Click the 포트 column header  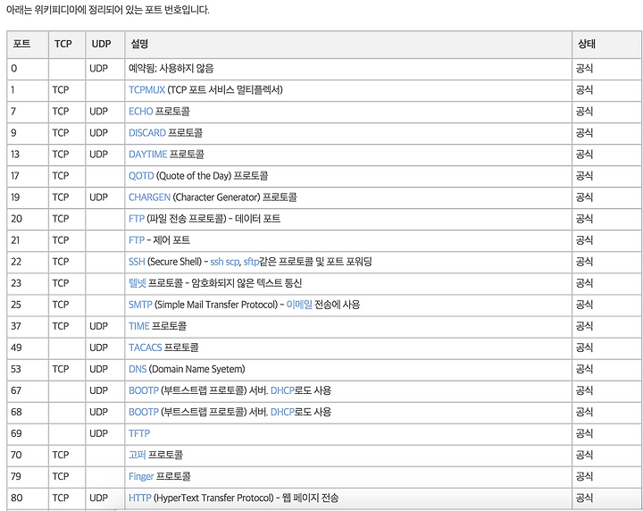click(28, 45)
